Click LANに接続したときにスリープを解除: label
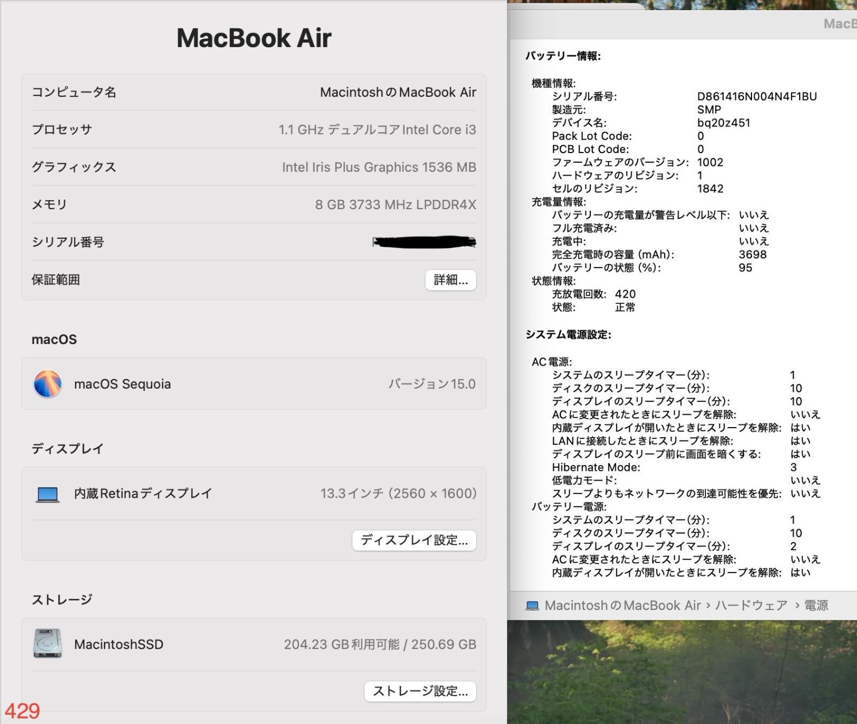Screen dimensions: 857x724 click(x=643, y=441)
